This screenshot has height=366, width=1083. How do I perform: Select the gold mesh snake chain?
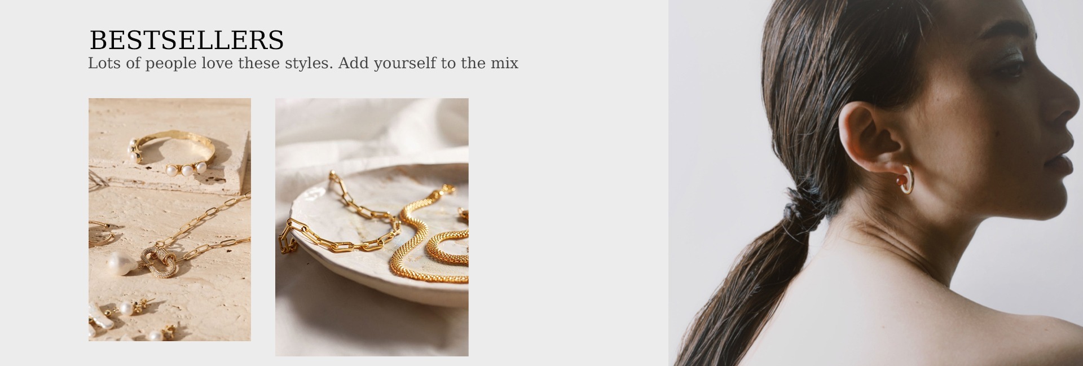[x=430, y=242]
